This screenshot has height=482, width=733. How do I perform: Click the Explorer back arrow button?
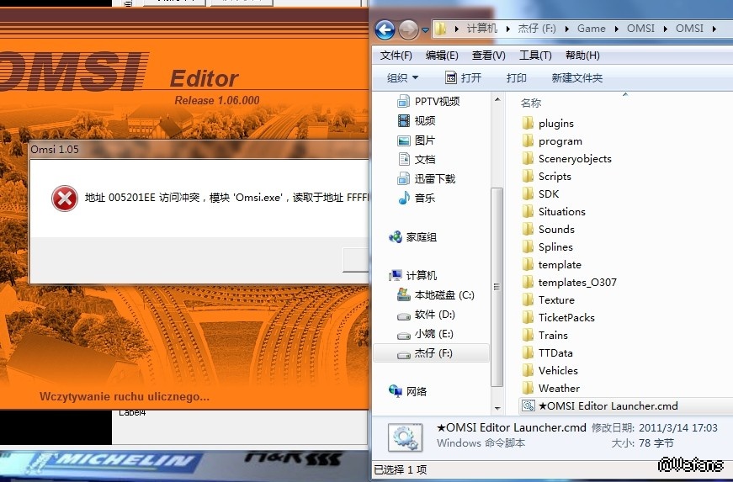[x=385, y=29]
